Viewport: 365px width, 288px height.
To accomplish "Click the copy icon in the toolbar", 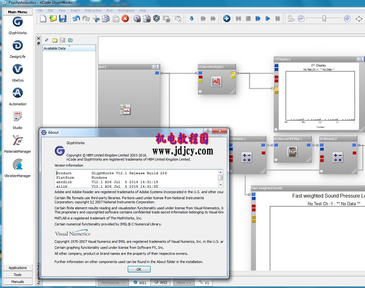I will pos(106,19).
